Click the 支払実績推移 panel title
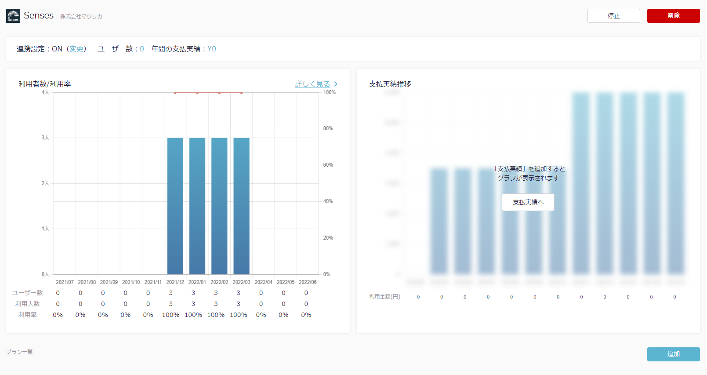The height and width of the screenshot is (375, 707). 390,84
